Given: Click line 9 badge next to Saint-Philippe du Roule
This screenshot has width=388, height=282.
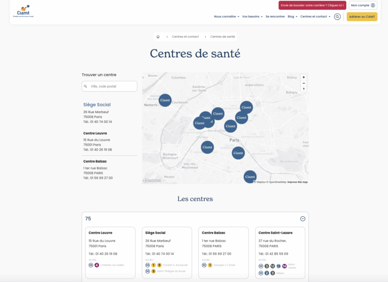Looking at the screenshot, I should click(153, 271).
